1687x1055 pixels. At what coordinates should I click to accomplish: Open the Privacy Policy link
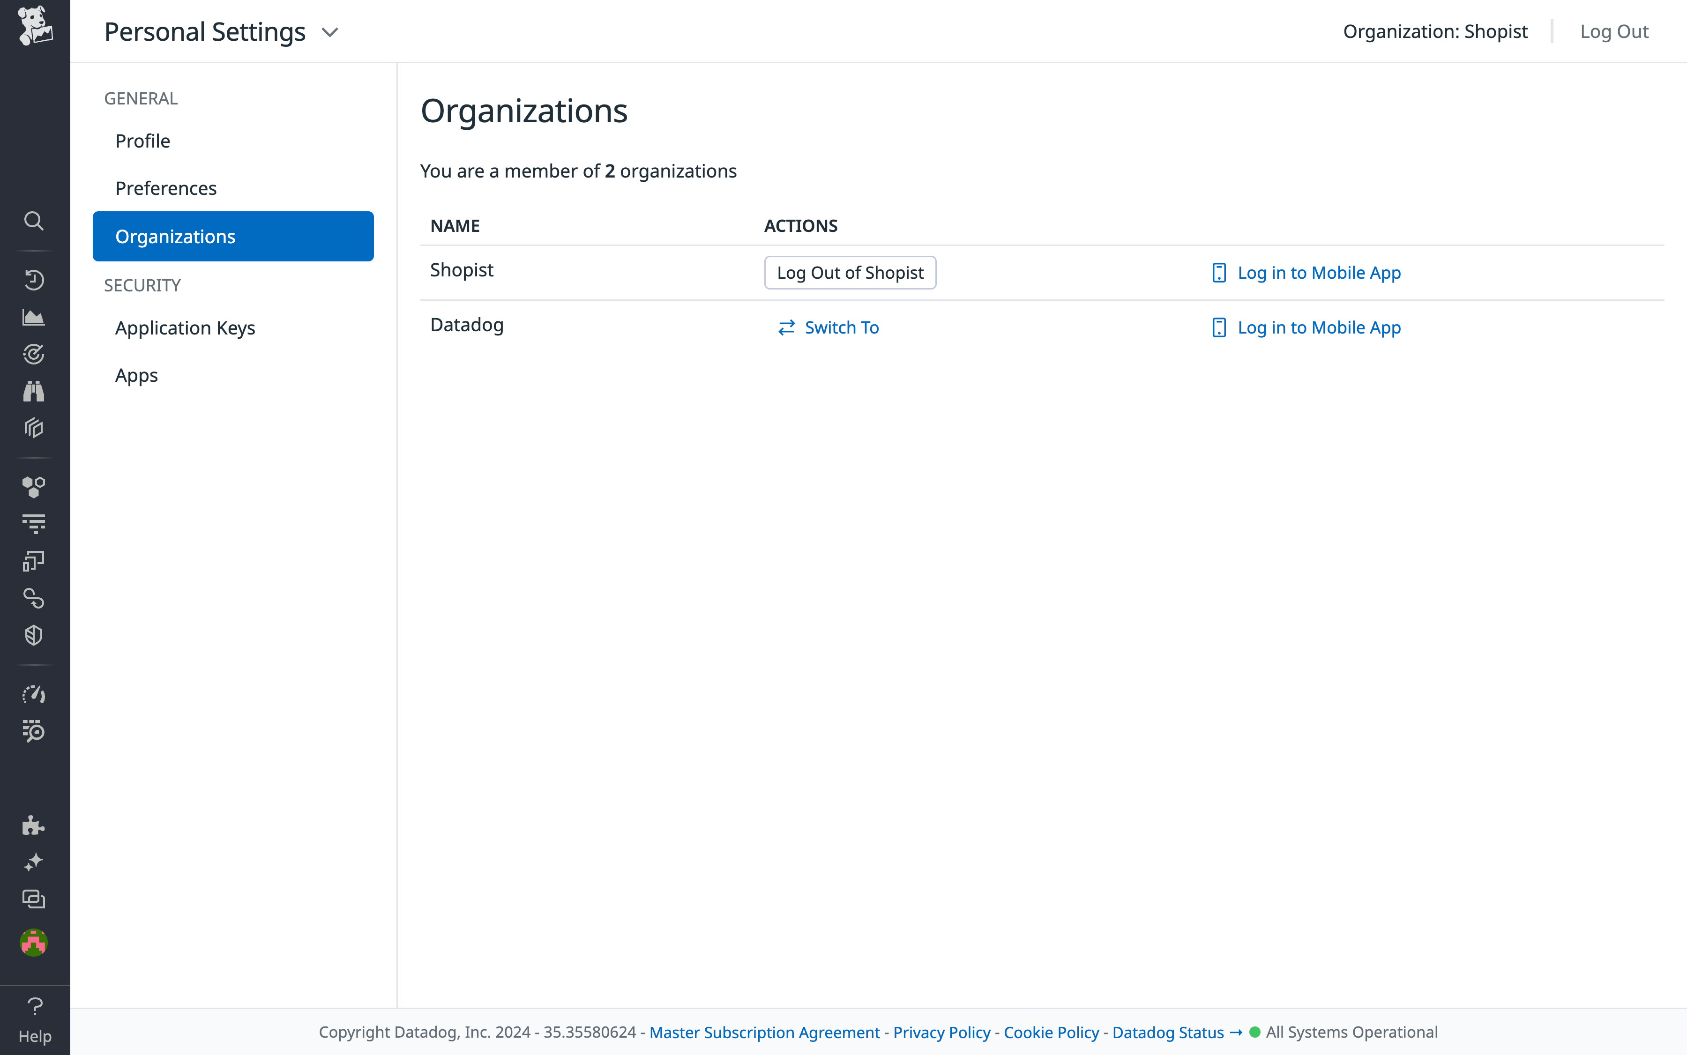point(941,1032)
